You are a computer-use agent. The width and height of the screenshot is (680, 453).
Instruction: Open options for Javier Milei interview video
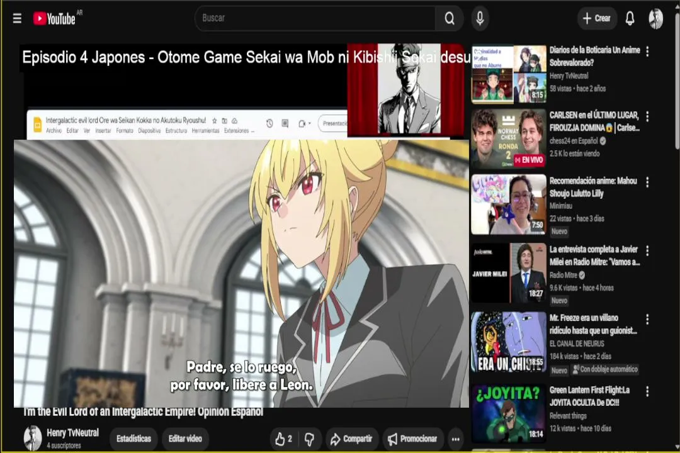(647, 250)
